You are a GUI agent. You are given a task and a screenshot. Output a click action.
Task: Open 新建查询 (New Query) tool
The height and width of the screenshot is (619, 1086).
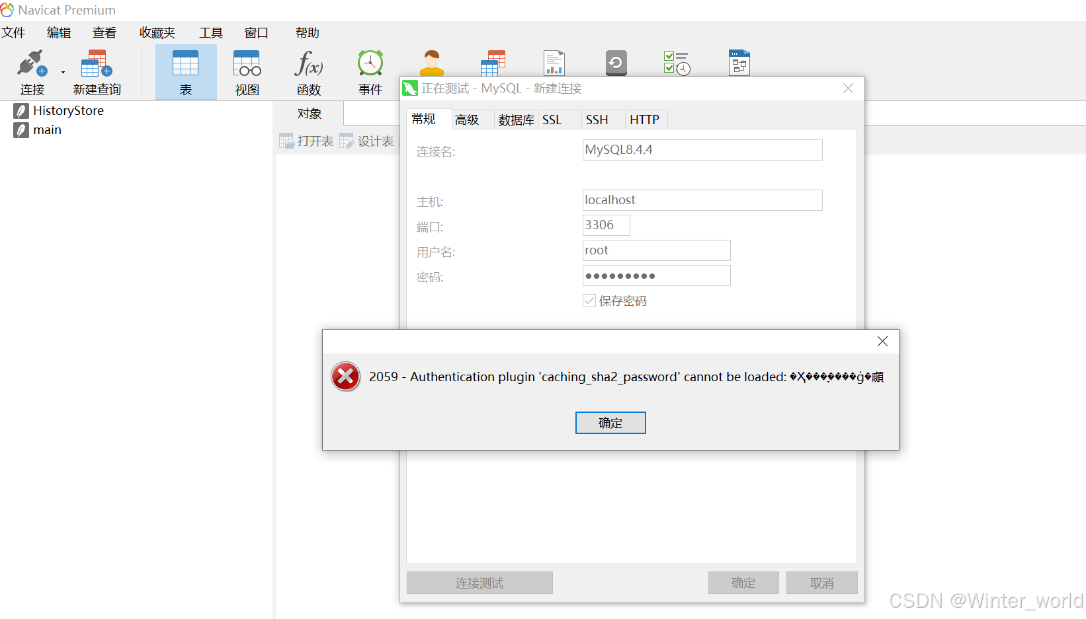[97, 71]
